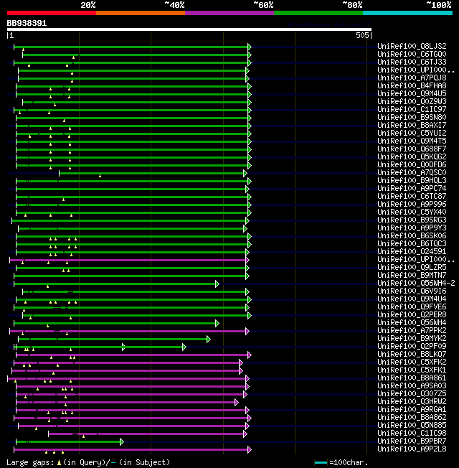459x468 pixels.
Task: Open hit UniRef100_A9P9Y3
Action: tap(412, 228)
